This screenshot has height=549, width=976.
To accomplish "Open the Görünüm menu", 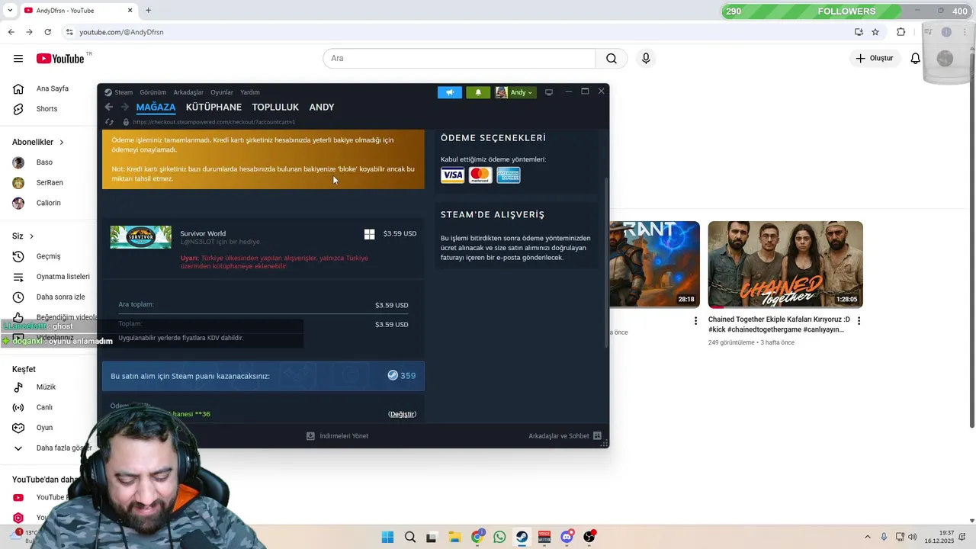I will 153,92.
